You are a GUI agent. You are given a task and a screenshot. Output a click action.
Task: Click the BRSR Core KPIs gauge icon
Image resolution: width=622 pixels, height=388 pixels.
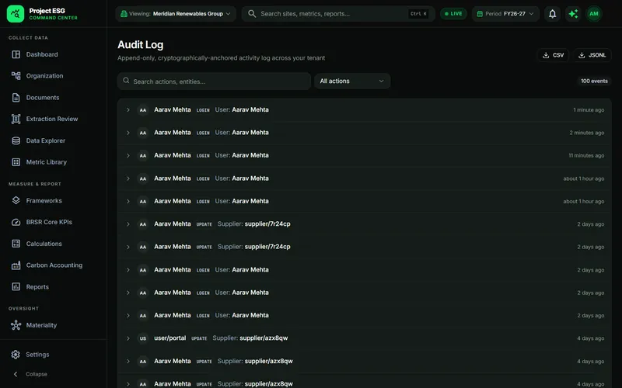pyautogui.click(x=16, y=222)
